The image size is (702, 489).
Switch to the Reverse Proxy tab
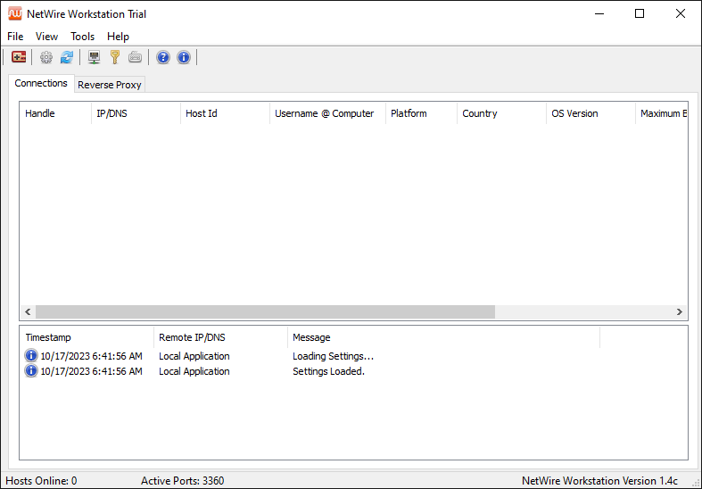pyautogui.click(x=110, y=85)
